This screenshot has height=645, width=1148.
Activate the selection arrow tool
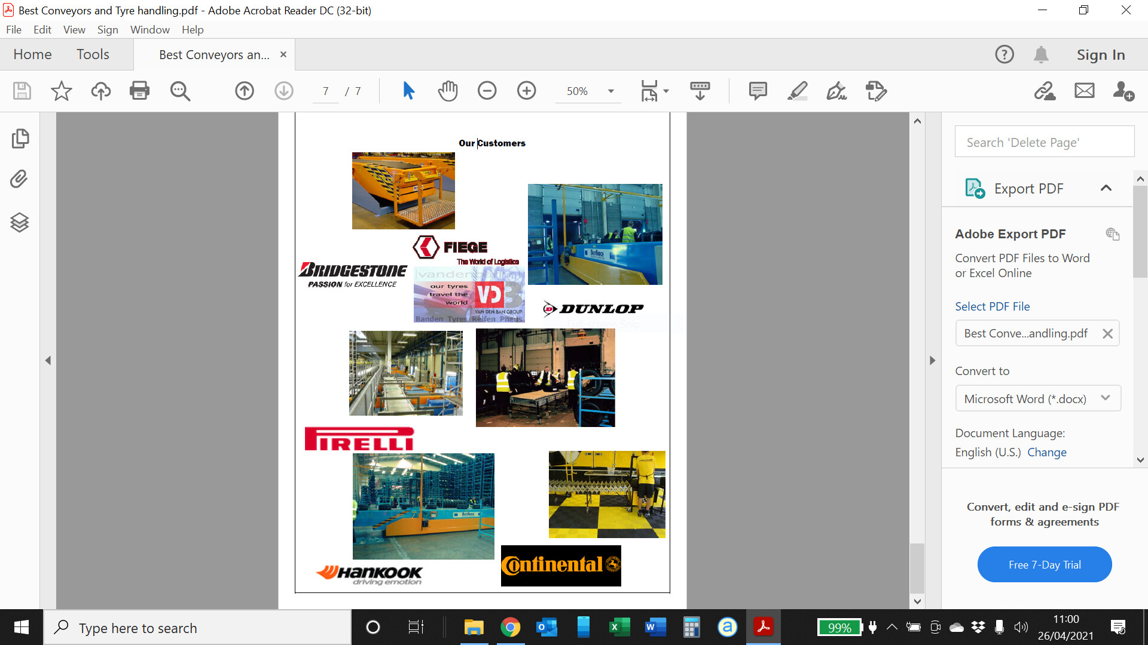coord(408,91)
